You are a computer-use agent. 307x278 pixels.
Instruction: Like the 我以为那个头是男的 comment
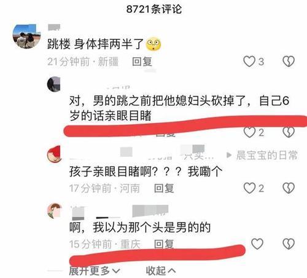point(257,244)
